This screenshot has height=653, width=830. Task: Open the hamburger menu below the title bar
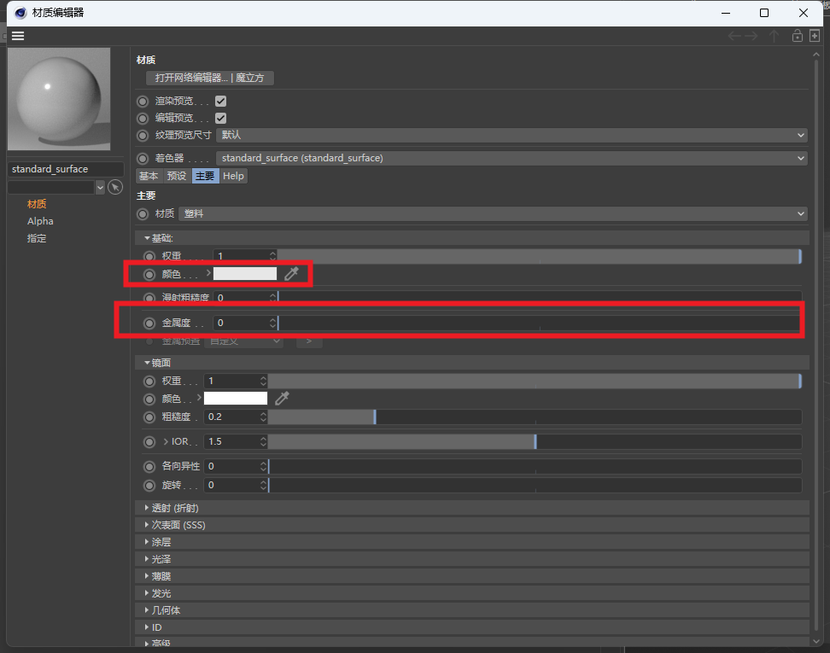tap(17, 36)
